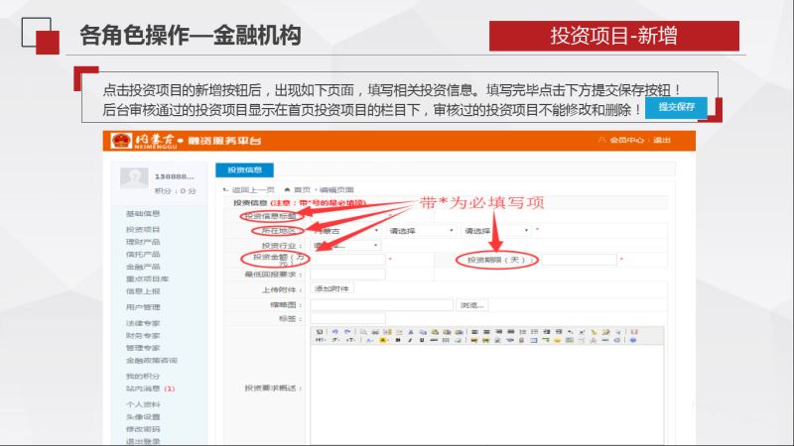Click the bold icon in the rich text editor
This screenshot has height=446, width=794.
click(396, 340)
